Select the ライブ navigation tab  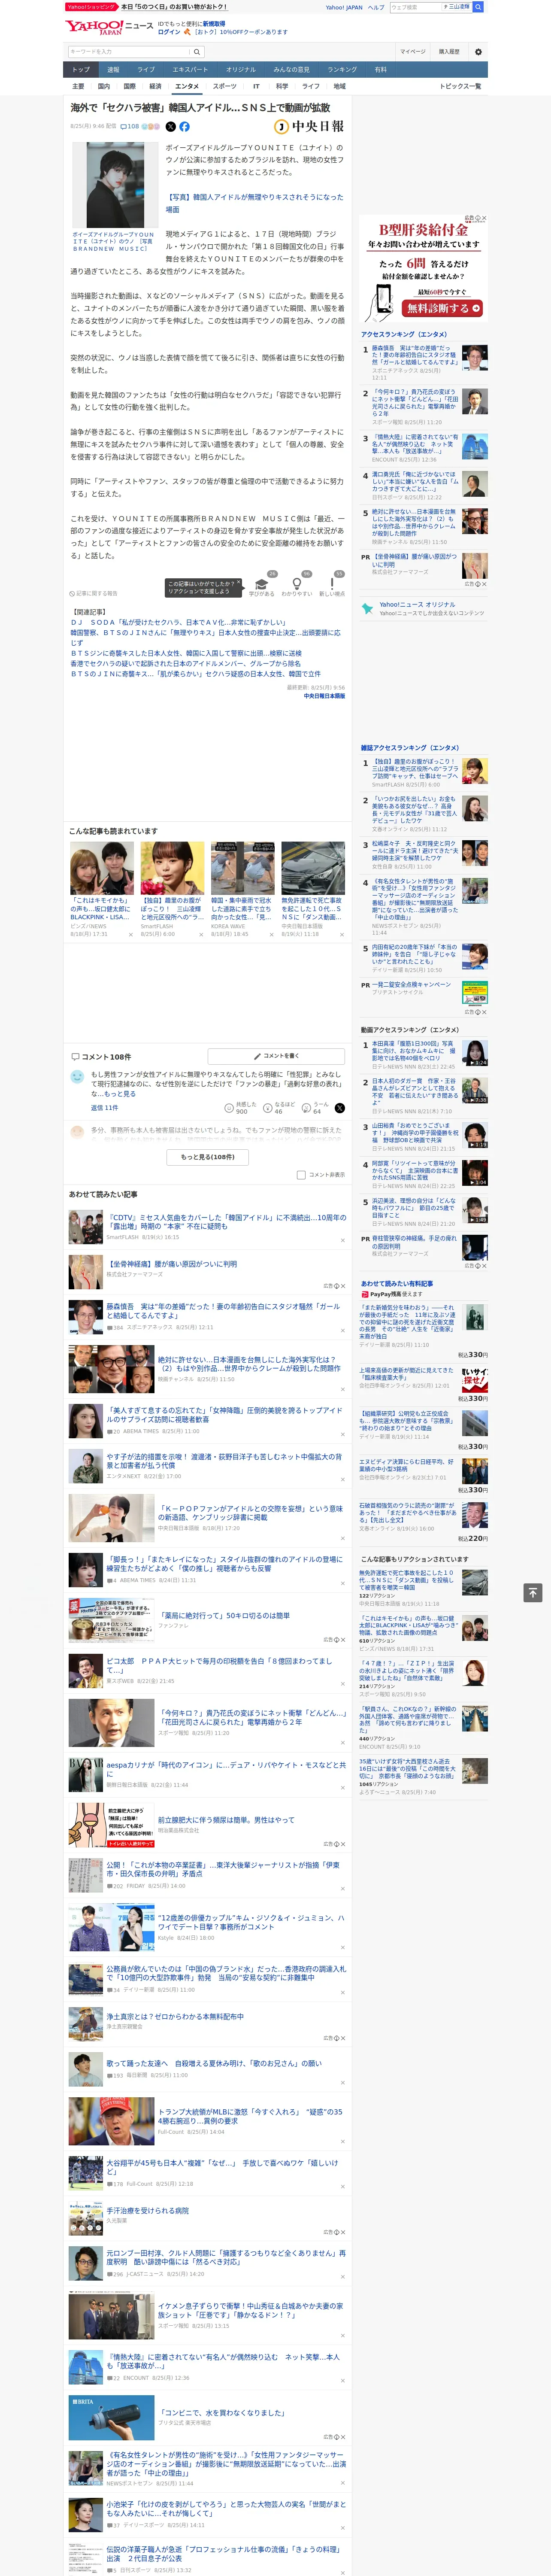(146, 70)
